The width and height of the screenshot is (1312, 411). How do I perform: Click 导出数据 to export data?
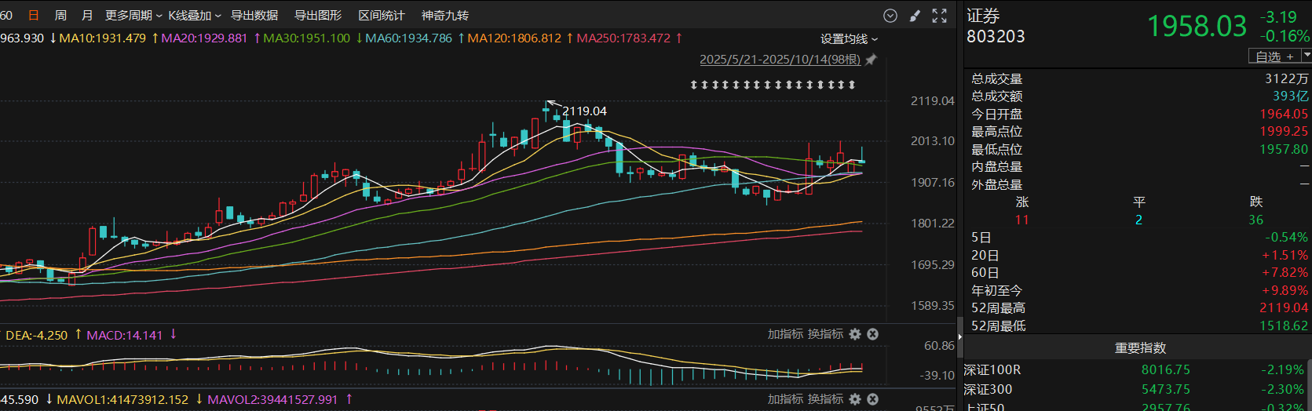click(x=254, y=16)
